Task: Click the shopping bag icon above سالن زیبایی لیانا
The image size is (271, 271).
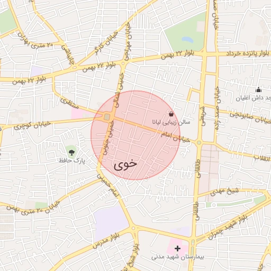Action: (x=171, y=114)
